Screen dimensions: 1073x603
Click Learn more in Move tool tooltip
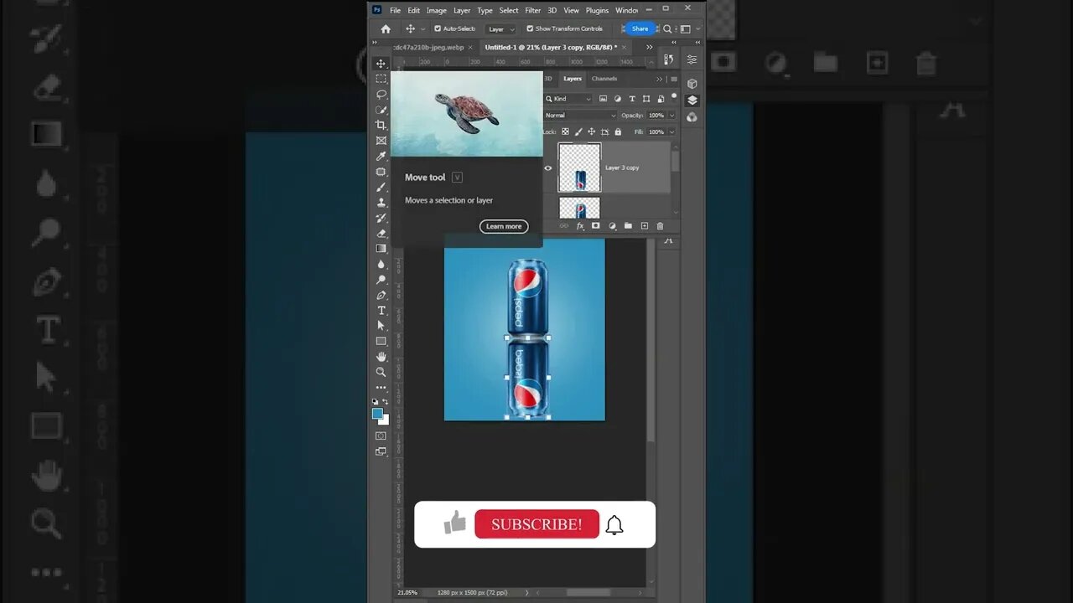point(504,226)
